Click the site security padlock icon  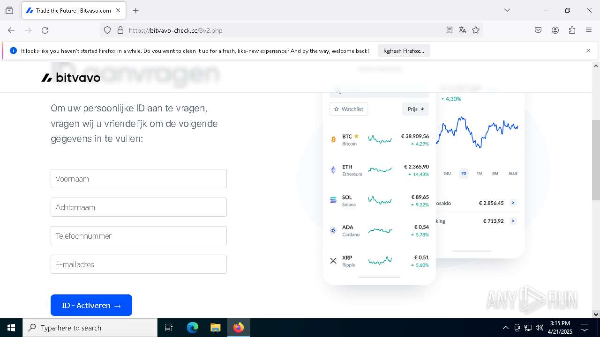click(120, 30)
